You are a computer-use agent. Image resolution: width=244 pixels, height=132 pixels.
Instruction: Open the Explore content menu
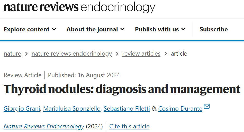click(30, 29)
